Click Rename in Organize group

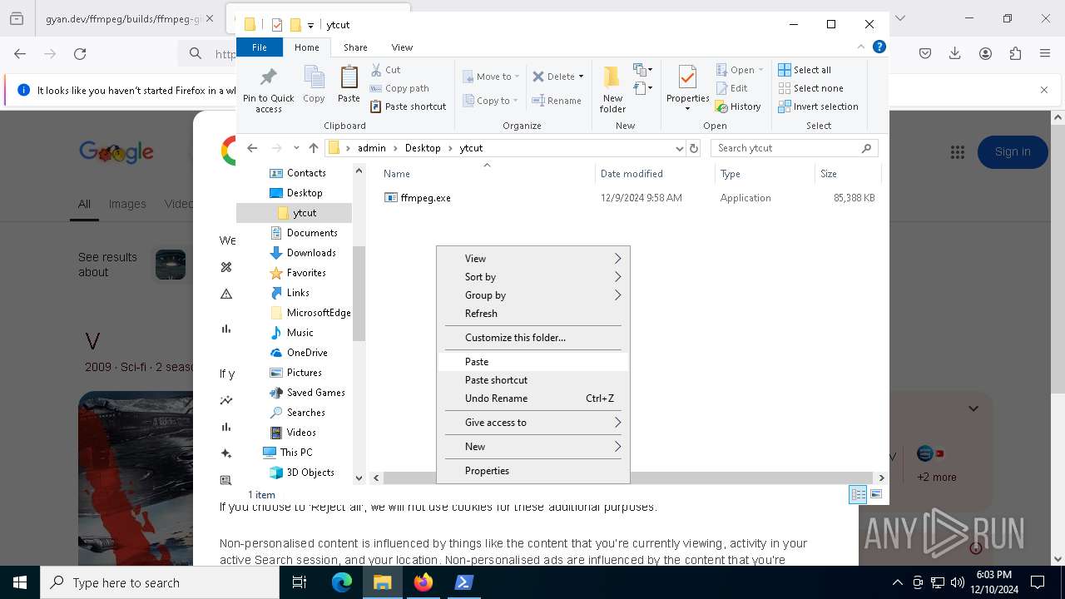tap(557, 101)
